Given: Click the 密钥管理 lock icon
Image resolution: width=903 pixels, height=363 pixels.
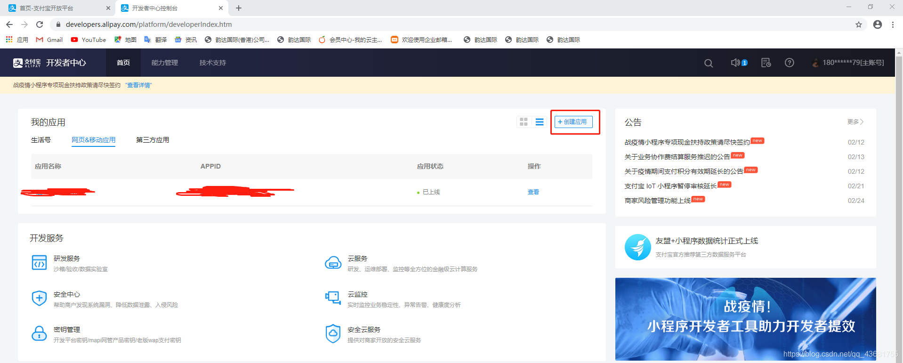Looking at the screenshot, I should [x=39, y=333].
